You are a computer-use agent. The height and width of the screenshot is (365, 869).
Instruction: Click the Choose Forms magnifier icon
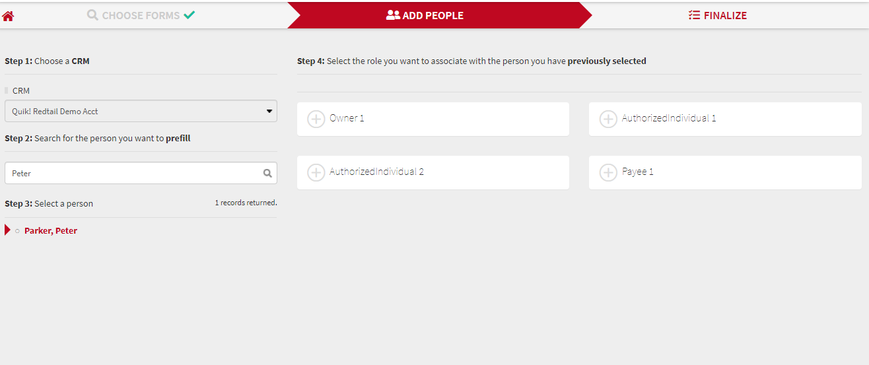(92, 15)
